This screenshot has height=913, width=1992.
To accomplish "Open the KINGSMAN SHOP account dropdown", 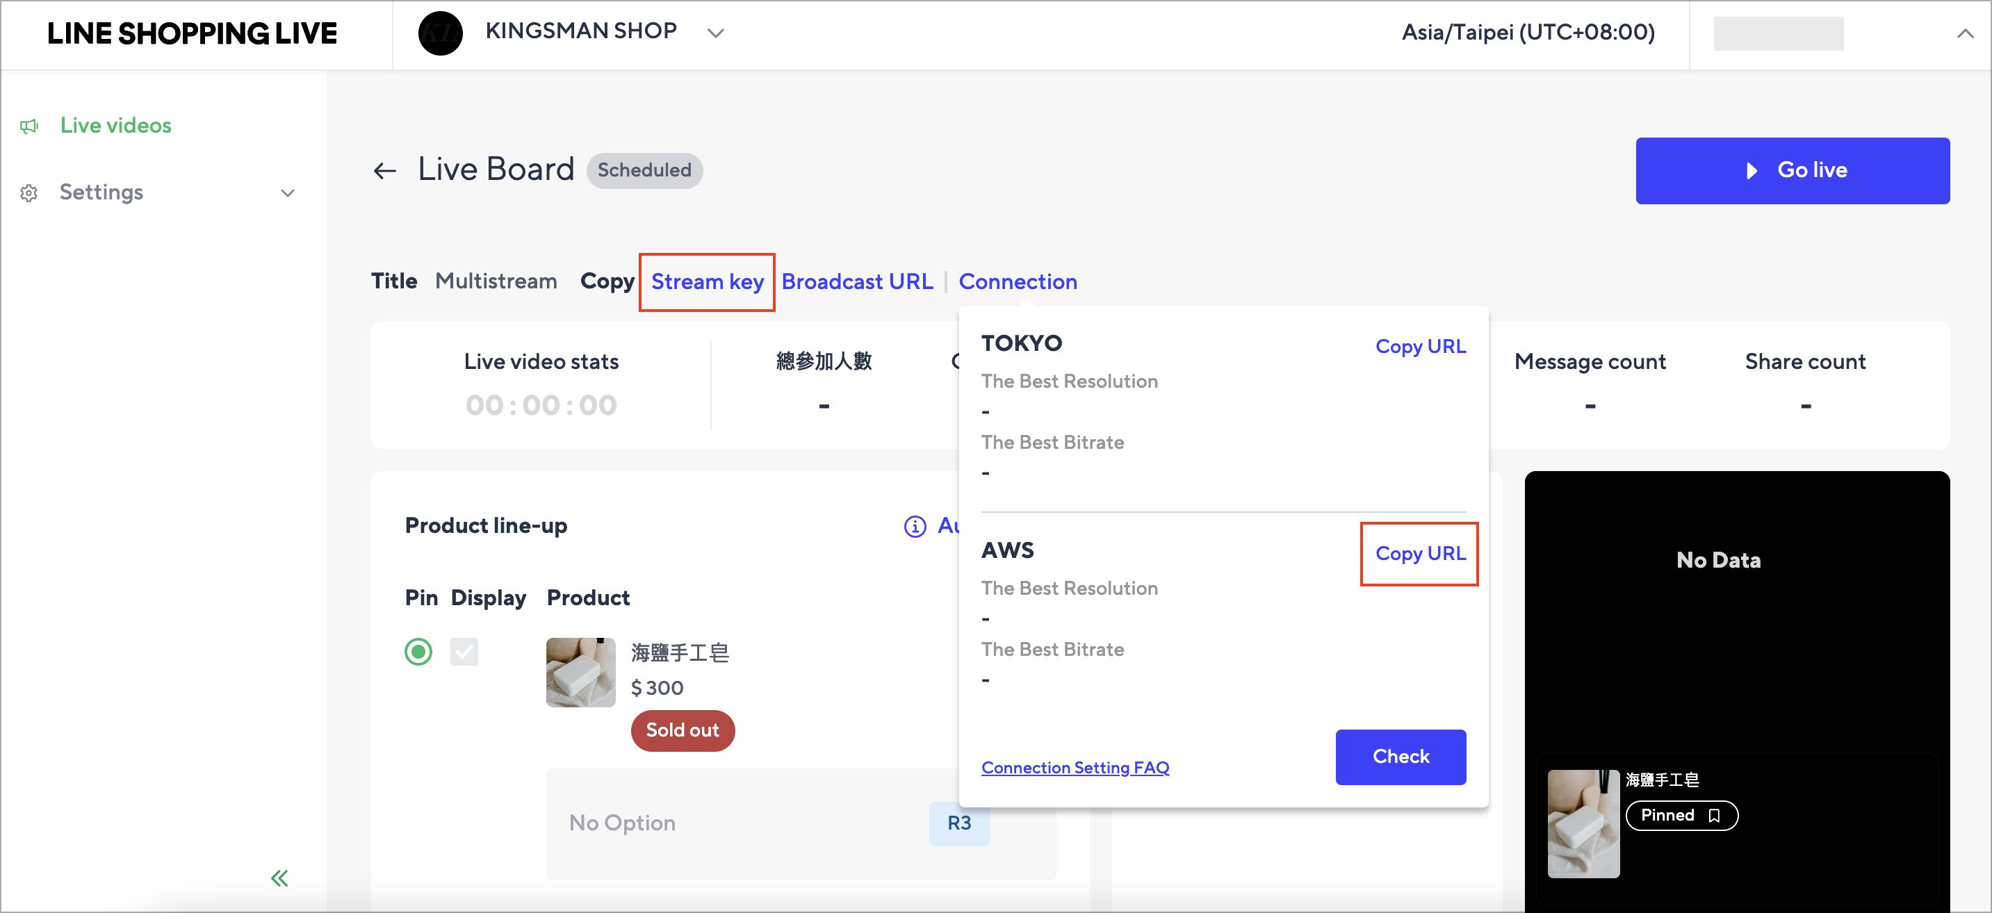I will (716, 33).
